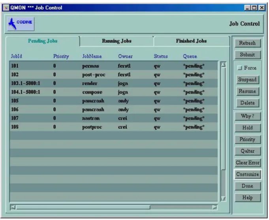Enable the Force checkbox
Image resolution: width=269 pixels, height=220 pixels.
240,68
